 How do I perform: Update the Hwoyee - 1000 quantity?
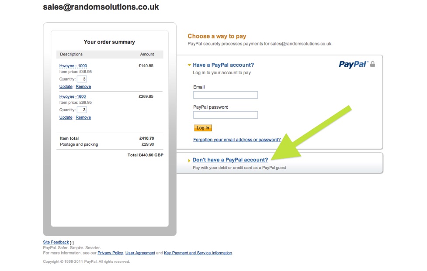click(66, 87)
